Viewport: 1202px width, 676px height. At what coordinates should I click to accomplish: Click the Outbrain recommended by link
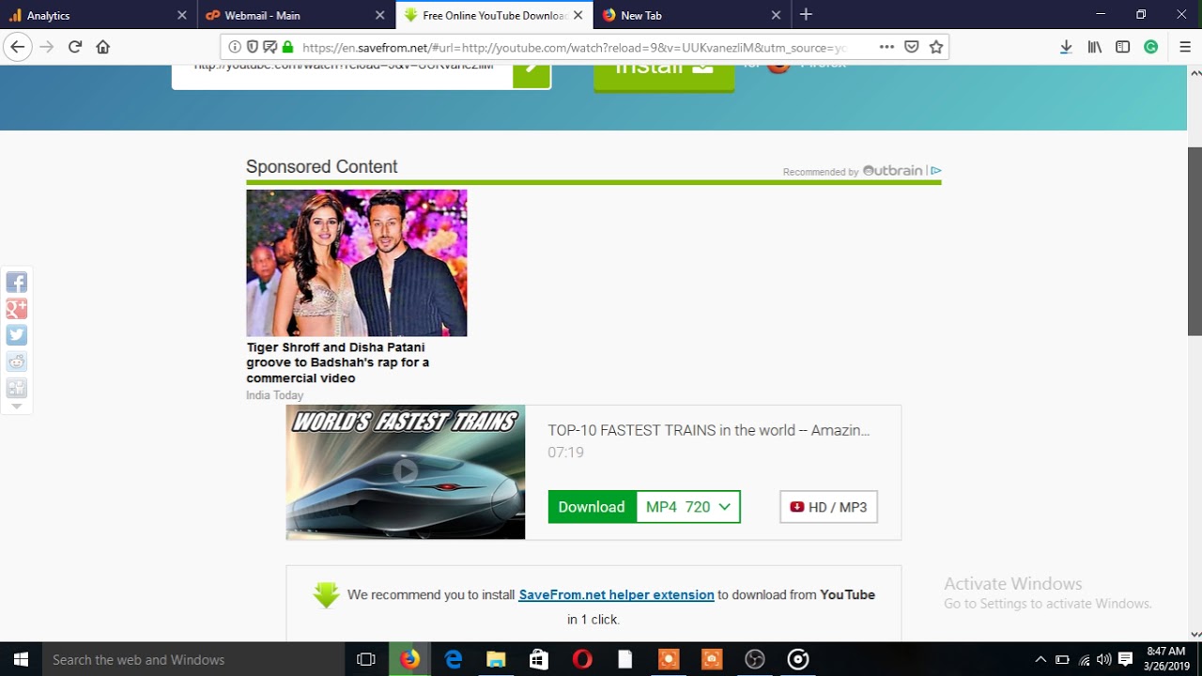(x=854, y=171)
